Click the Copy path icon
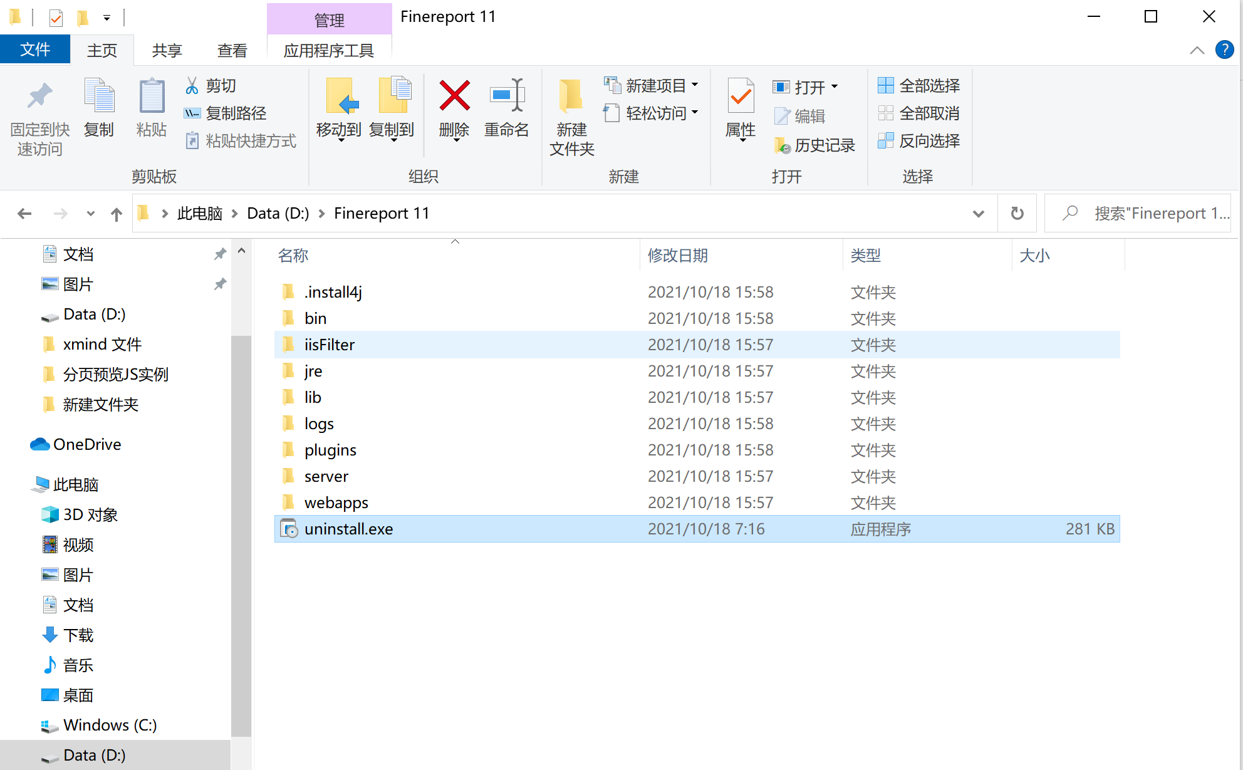Screen dimensions: 1243x770 (192, 113)
